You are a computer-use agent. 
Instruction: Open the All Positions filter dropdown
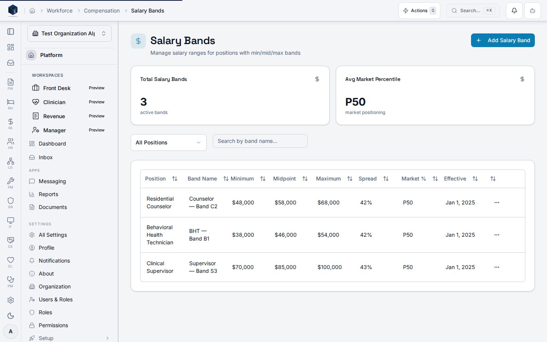(169, 142)
